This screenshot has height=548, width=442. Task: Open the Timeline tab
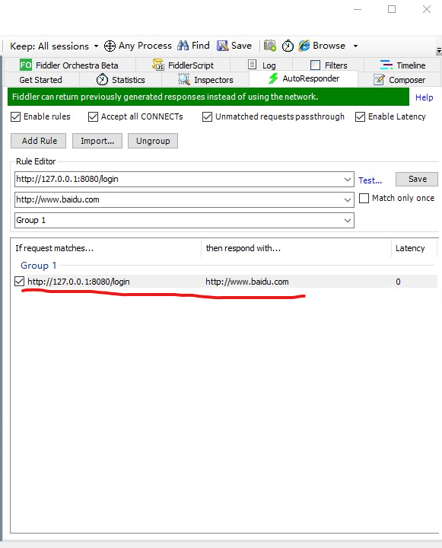402,65
